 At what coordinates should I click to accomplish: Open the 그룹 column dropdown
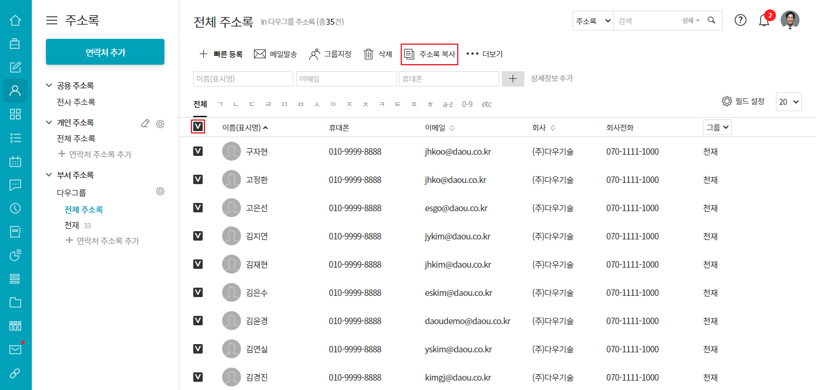[x=717, y=127]
